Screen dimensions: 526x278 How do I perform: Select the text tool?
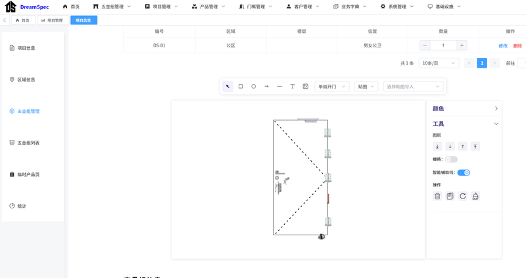(293, 87)
